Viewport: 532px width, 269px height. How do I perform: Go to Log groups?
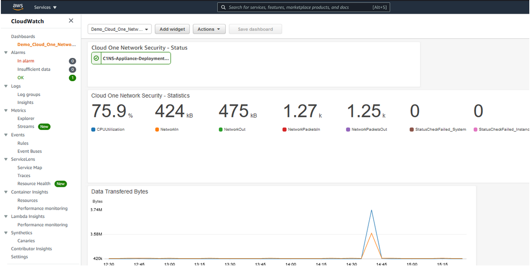point(29,95)
